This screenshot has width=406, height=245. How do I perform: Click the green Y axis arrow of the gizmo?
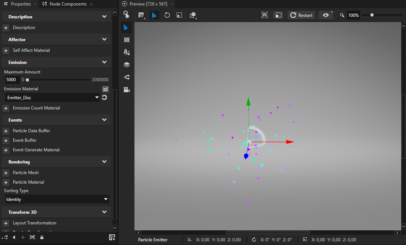pyautogui.click(x=248, y=101)
